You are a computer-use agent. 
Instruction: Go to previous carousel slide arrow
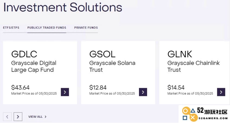coord(7,117)
